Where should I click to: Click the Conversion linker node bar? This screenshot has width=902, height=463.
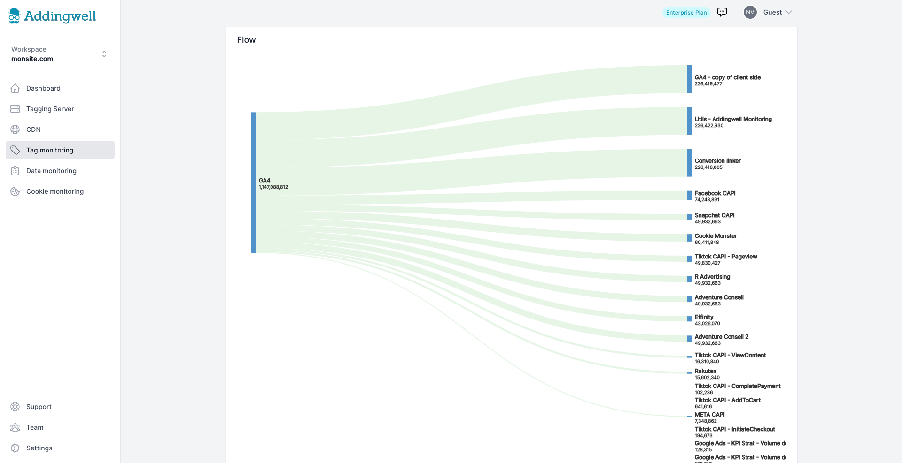(x=690, y=163)
